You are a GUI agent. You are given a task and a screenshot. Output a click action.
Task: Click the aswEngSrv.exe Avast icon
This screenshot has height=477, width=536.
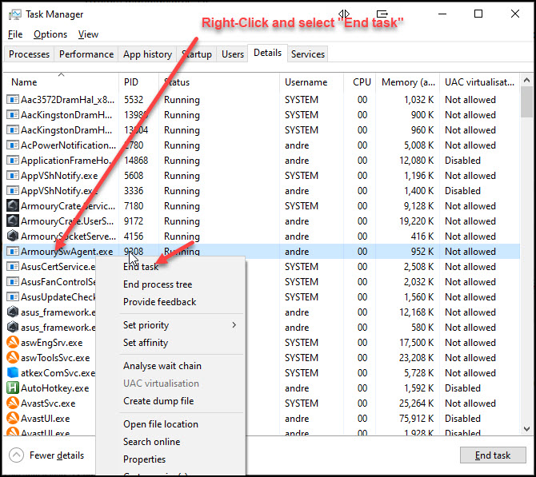[x=13, y=343]
